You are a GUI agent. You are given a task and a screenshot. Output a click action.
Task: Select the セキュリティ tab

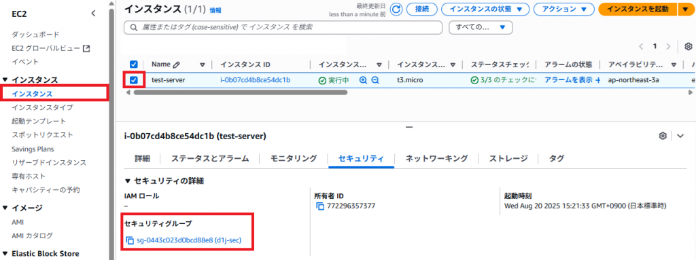point(362,158)
